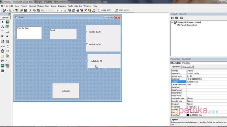The width and height of the screenshot is (227, 127).
Task: Select the PictureBox control in the toolbox
Action: [x=7, y=22]
